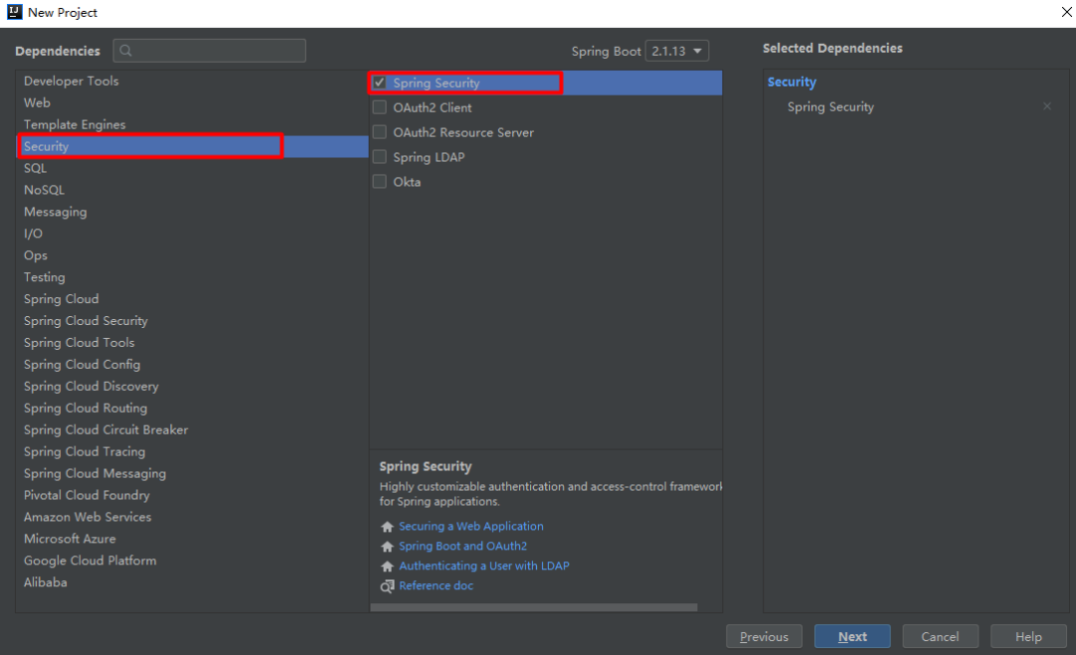1076x655 pixels.
Task: Go back with the Previous button
Action: click(764, 637)
